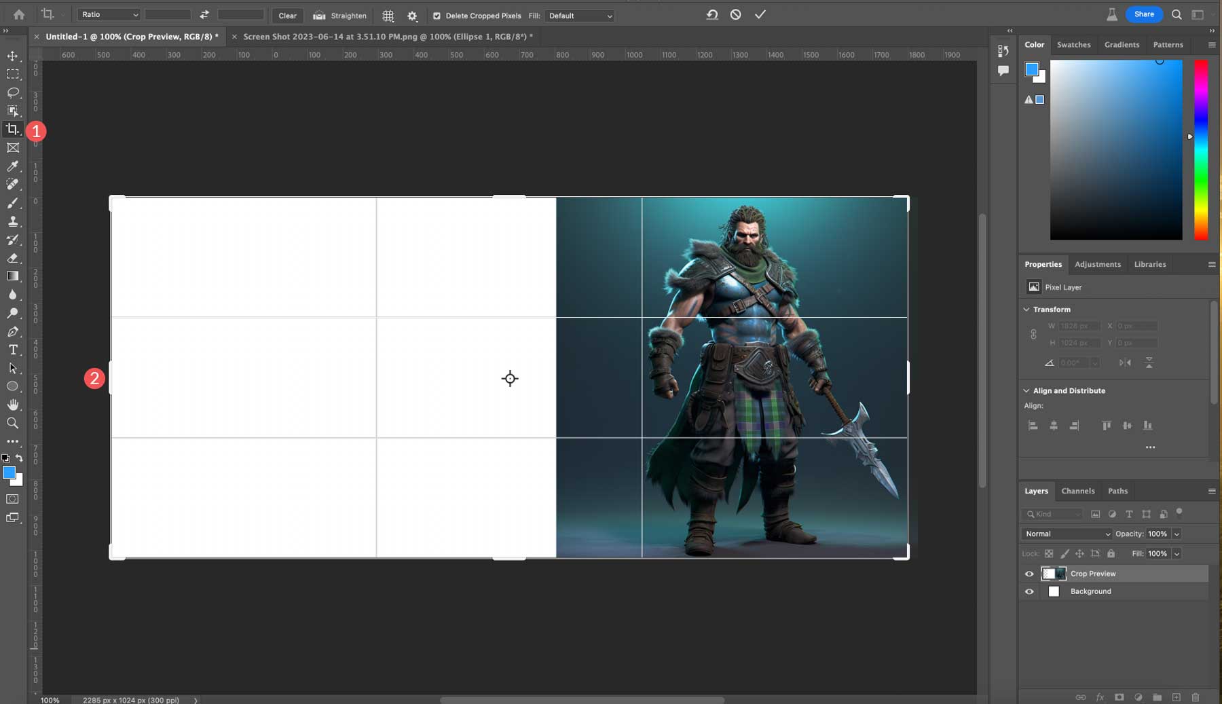
Task: Hide the Crop Preview layer
Action: (x=1029, y=573)
